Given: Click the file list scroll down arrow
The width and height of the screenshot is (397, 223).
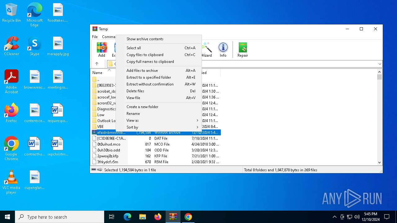Looking at the screenshot, I should pyautogui.click(x=380, y=162).
